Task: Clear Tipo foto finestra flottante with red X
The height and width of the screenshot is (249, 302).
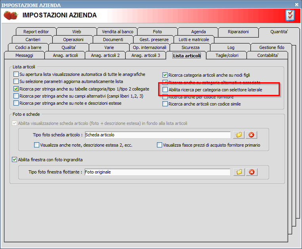Action: [x=252, y=172]
